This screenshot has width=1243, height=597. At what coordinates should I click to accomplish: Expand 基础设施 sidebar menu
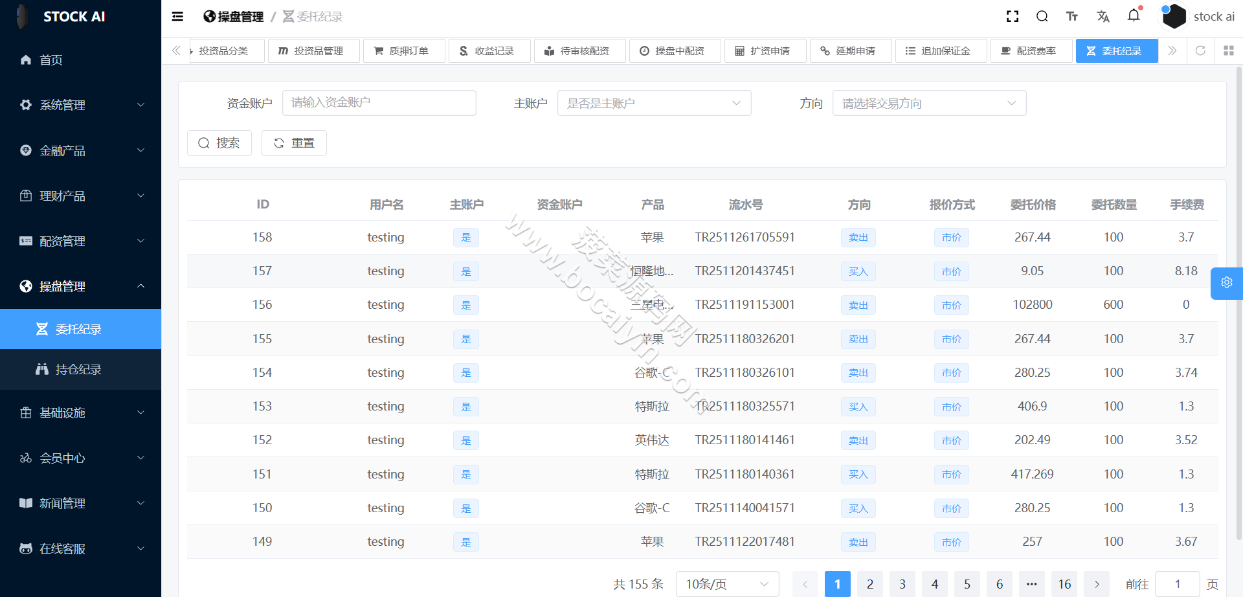(80, 412)
